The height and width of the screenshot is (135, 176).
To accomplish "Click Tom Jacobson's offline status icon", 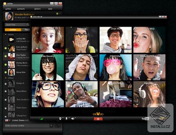I will pyautogui.click(x=6, y=100).
